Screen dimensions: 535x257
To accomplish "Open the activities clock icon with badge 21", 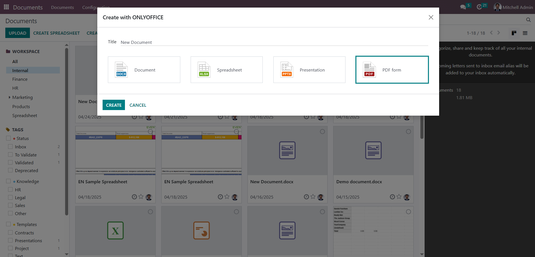I will (x=479, y=7).
